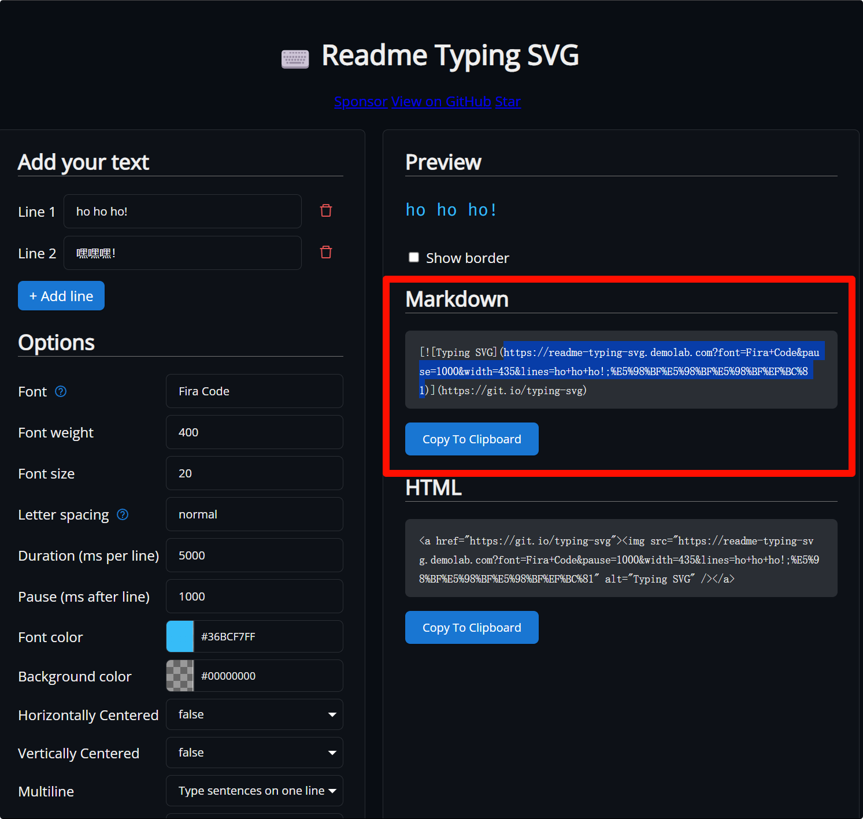
Task: Edit the Font field showing Fira Code
Action: point(254,391)
